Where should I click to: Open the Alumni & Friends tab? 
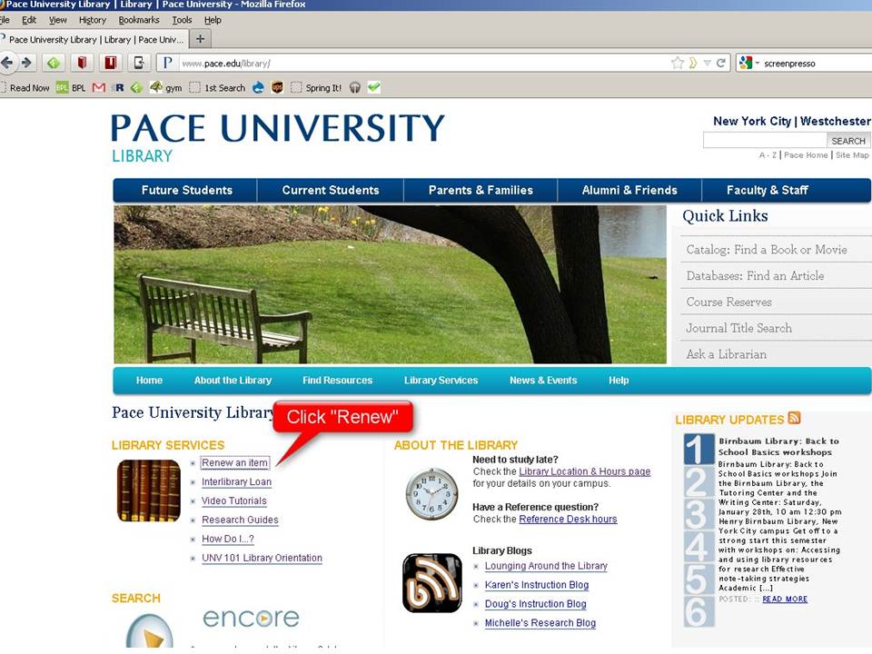[x=629, y=190]
